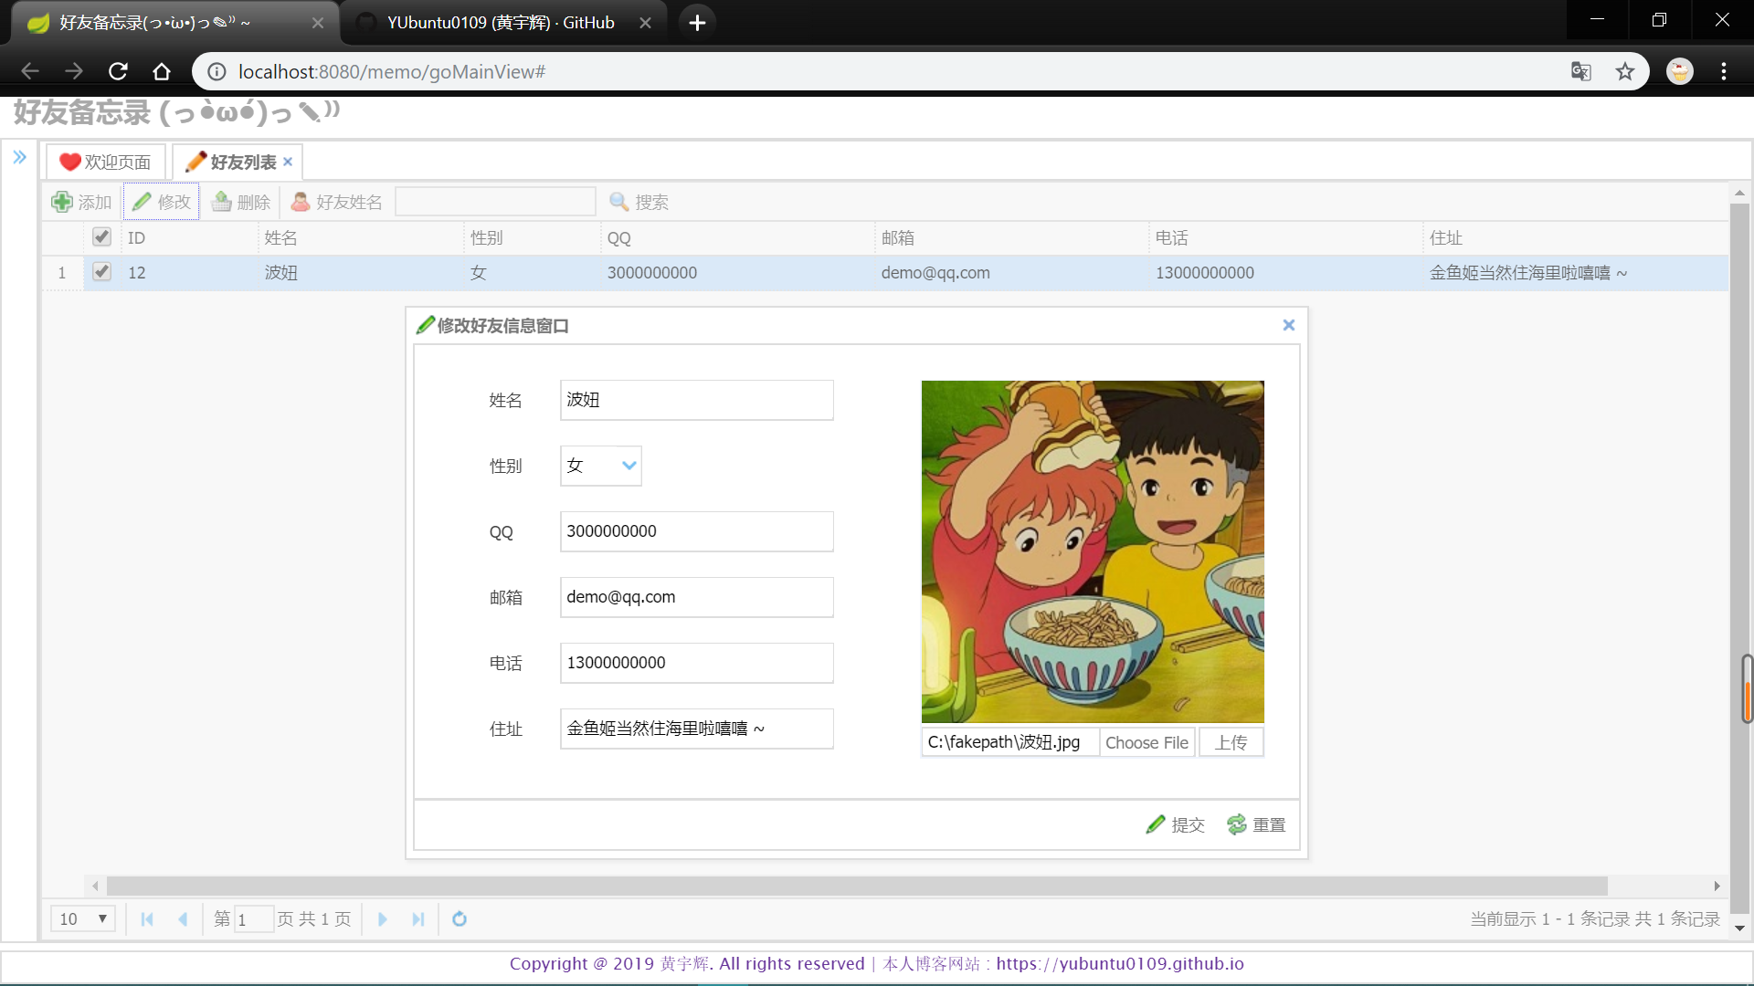This screenshot has width=1754, height=986.
Task: Expand the collapsed left sidebar panel
Action: 19,157
